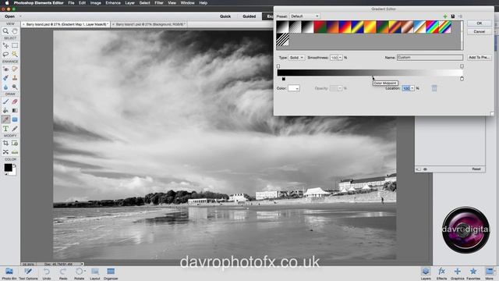
Task: Select the Clone Stamp tool
Action: coord(15,78)
